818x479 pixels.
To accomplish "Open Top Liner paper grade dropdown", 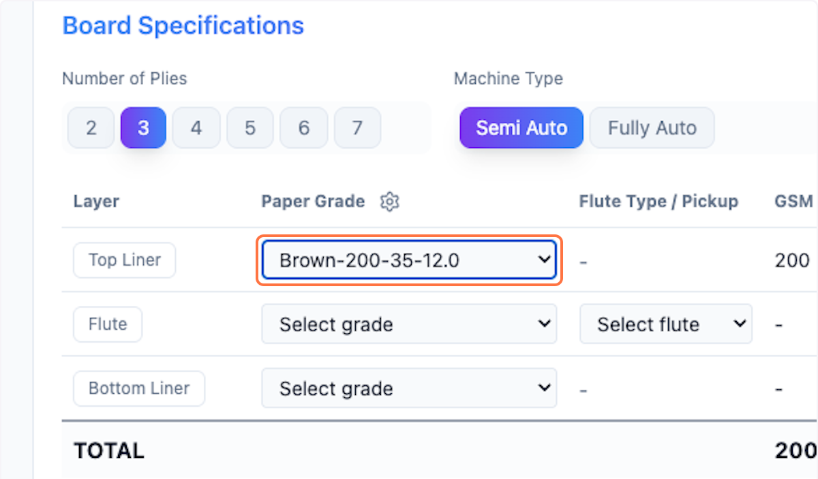I will 409,260.
